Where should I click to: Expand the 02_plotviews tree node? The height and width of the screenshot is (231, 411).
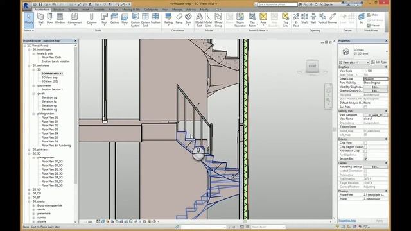point(29,150)
